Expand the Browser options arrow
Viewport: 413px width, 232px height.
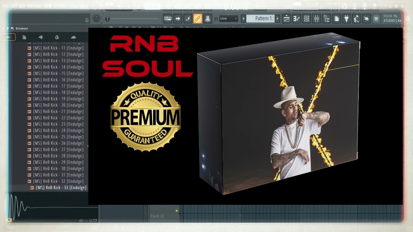(x=4, y=28)
